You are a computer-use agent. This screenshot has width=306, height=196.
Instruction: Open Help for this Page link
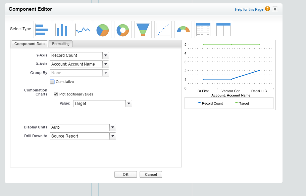coord(249,9)
